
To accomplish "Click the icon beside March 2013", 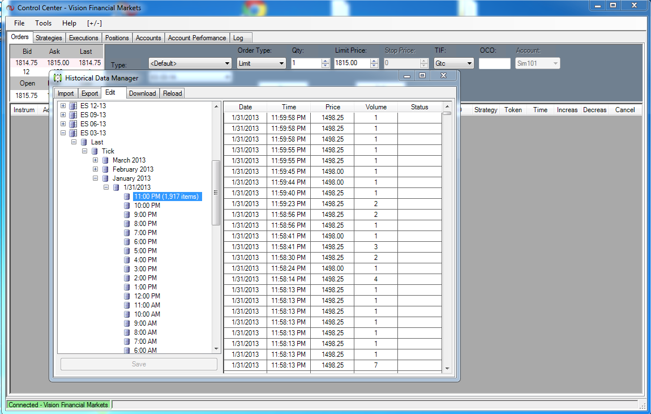I will (x=105, y=160).
